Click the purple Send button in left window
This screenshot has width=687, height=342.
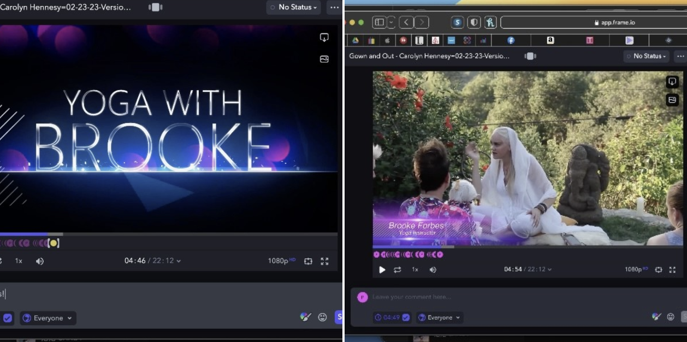(x=339, y=317)
